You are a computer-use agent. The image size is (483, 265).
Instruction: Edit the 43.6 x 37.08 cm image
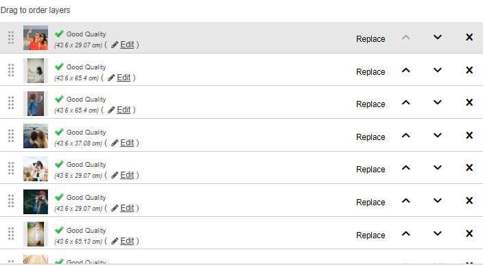pos(127,143)
